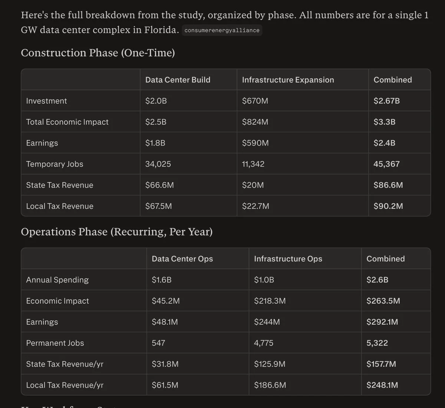Click the Data Center Ops column header
This screenshot has width=445, height=408.
click(x=182, y=259)
